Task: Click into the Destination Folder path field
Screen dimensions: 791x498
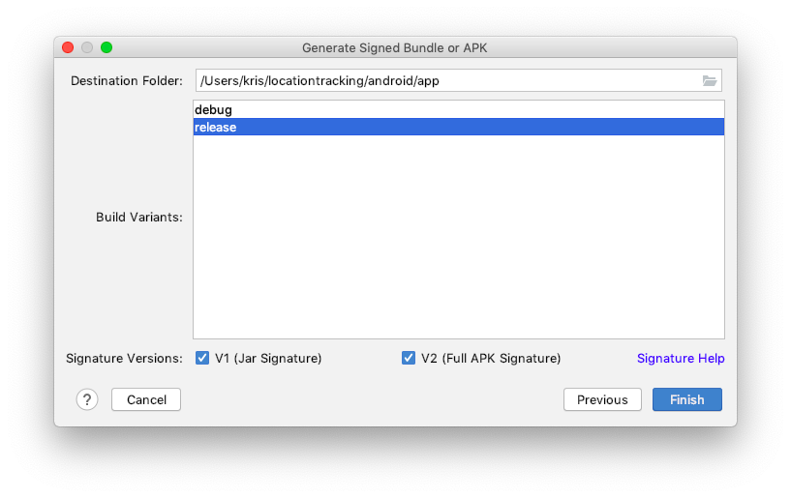Action: click(x=445, y=81)
